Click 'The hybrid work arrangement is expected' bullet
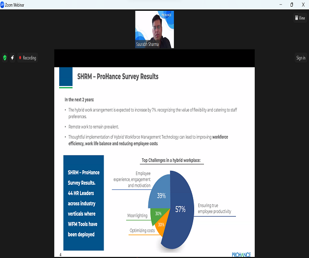Image resolution: width=309 pixels, height=258 pixels. (x=152, y=113)
